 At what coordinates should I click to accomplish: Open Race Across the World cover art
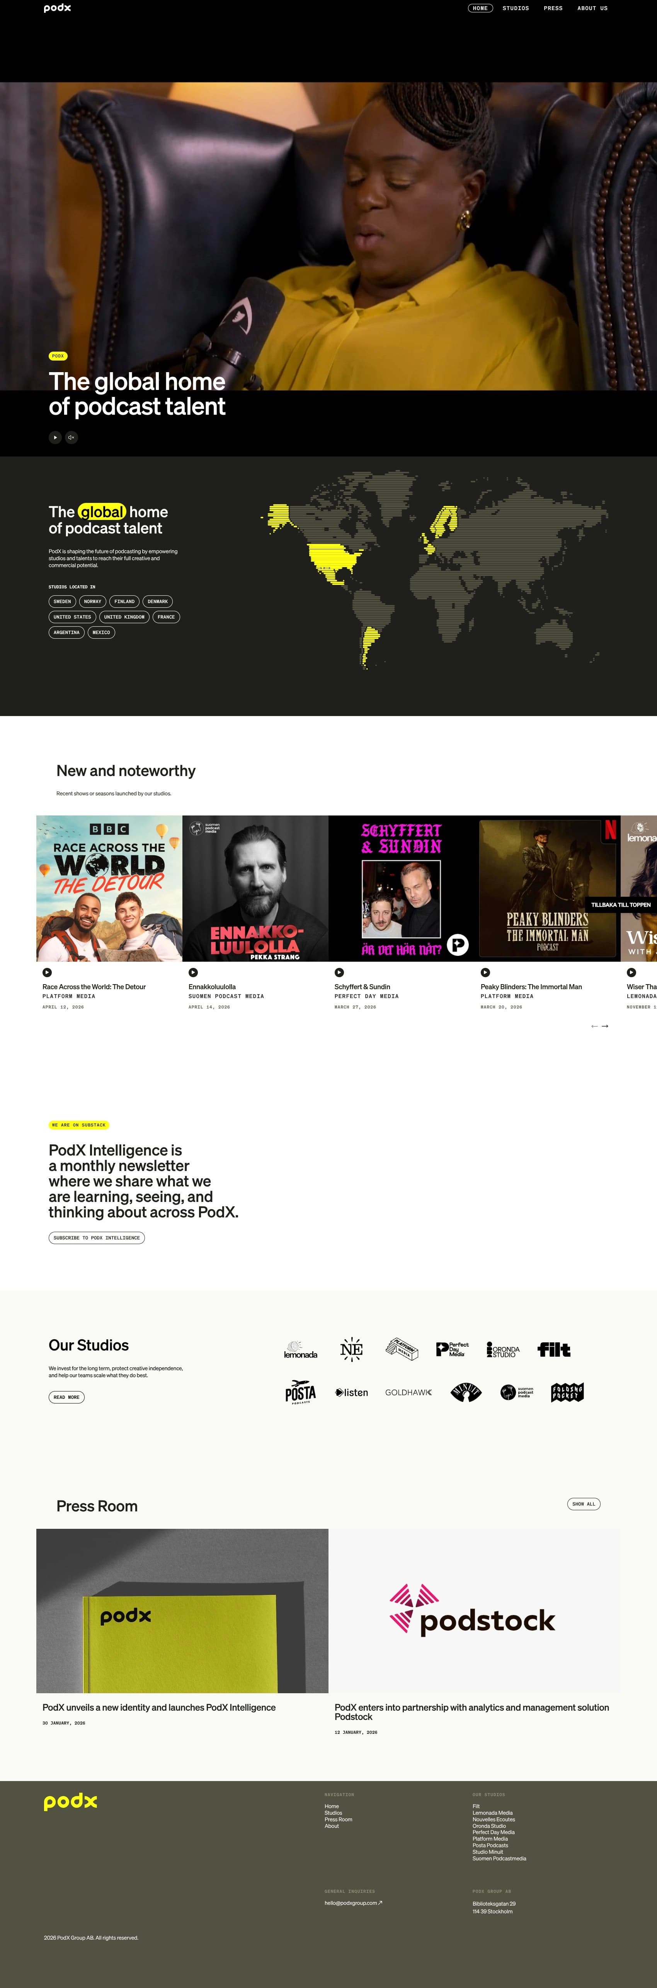[x=109, y=888]
